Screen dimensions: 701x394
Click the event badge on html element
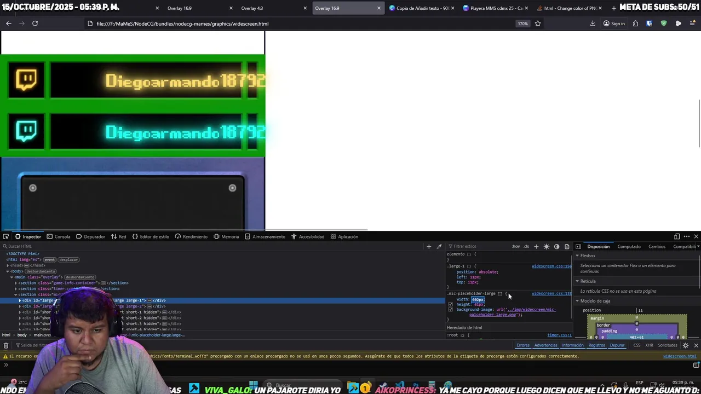pos(49,259)
